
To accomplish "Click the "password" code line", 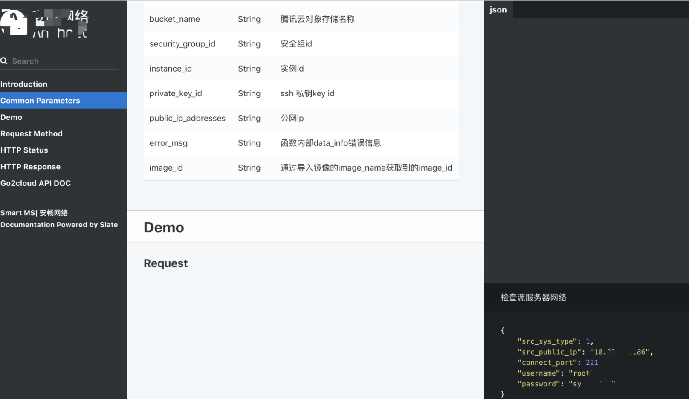I will (x=566, y=384).
